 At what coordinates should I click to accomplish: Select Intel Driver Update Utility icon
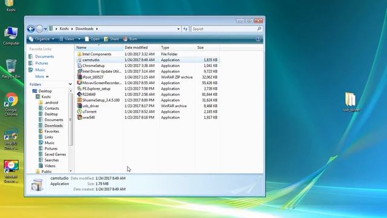pyautogui.click(x=79, y=71)
